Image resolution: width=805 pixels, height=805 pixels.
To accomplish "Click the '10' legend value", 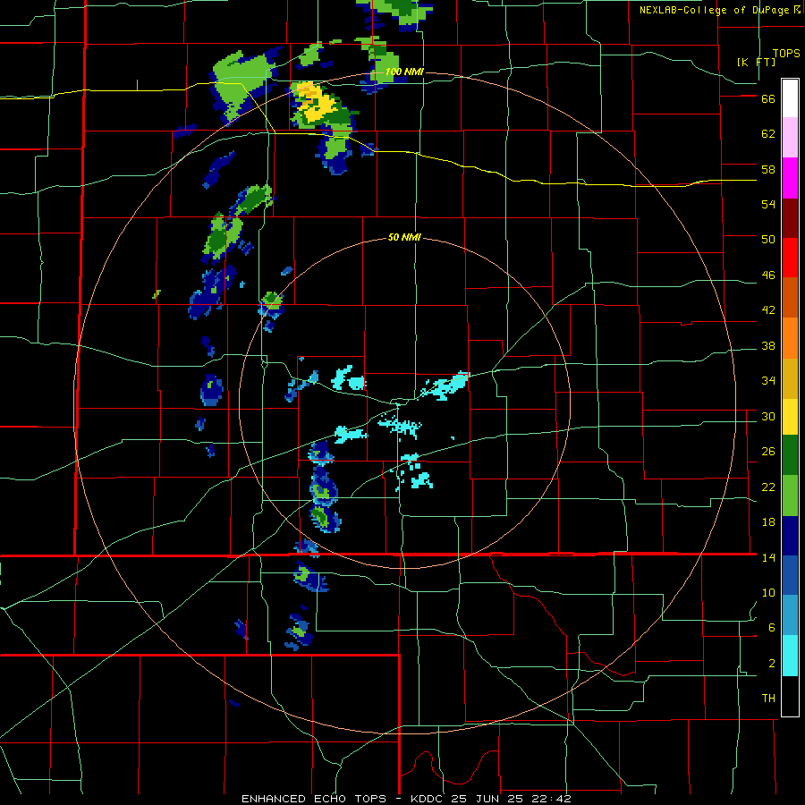I will click(768, 593).
